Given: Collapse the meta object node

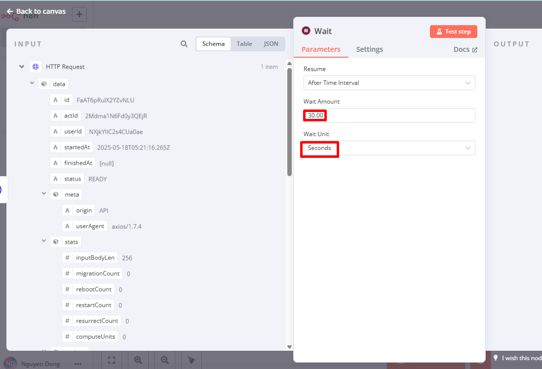Looking at the screenshot, I should point(44,194).
